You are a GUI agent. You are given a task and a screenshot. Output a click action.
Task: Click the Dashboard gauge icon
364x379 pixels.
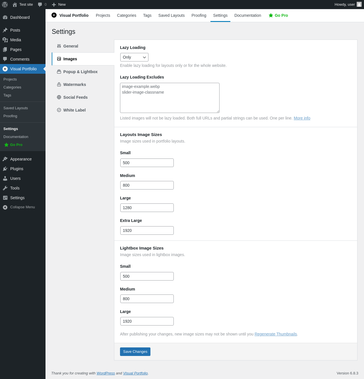coord(5,17)
